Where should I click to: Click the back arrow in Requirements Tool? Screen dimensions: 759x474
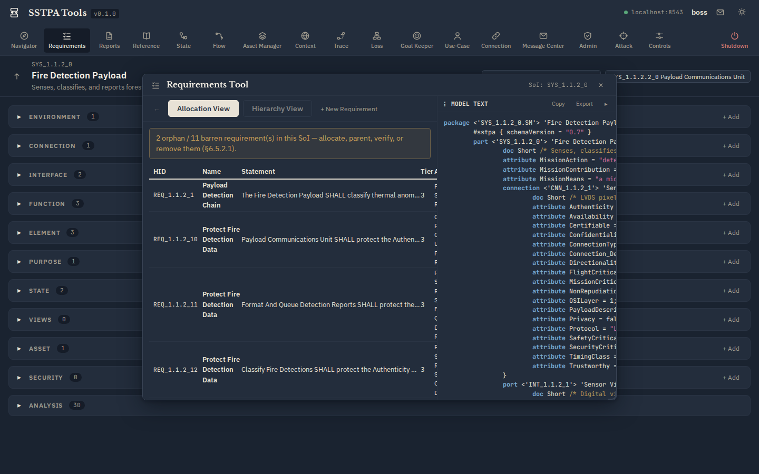click(x=157, y=110)
